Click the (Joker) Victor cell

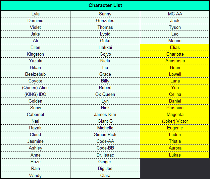click(175, 121)
